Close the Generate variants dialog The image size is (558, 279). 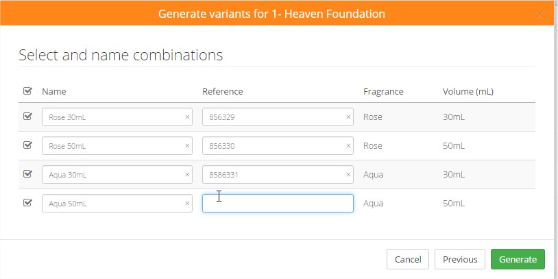(539, 14)
